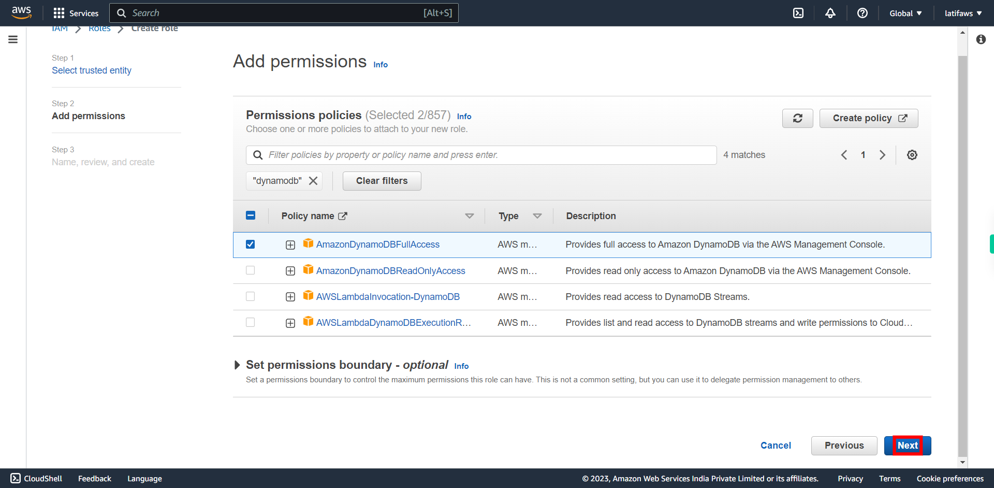
Task: Open Roles breadcrumb link
Action: point(99,29)
